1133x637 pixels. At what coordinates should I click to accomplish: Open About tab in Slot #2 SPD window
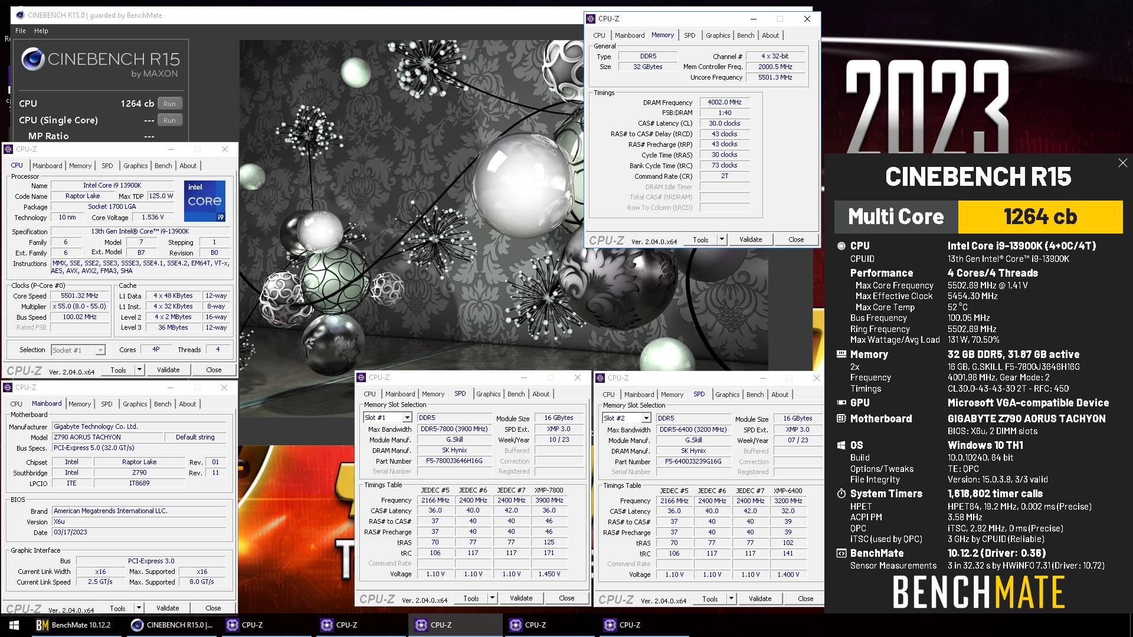click(780, 395)
